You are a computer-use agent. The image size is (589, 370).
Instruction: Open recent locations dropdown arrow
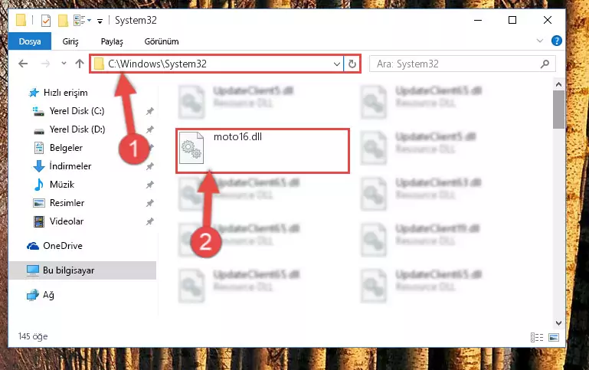tap(64, 63)
